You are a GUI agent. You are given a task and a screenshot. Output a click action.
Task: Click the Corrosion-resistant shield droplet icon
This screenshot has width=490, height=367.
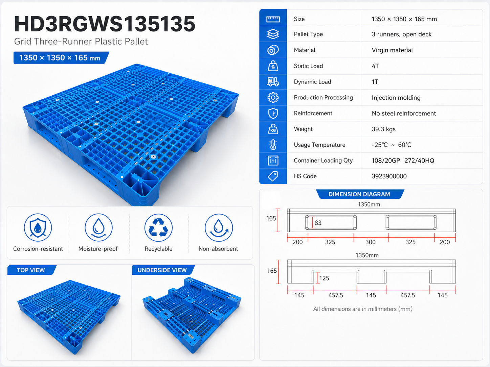tap(38, 227)
